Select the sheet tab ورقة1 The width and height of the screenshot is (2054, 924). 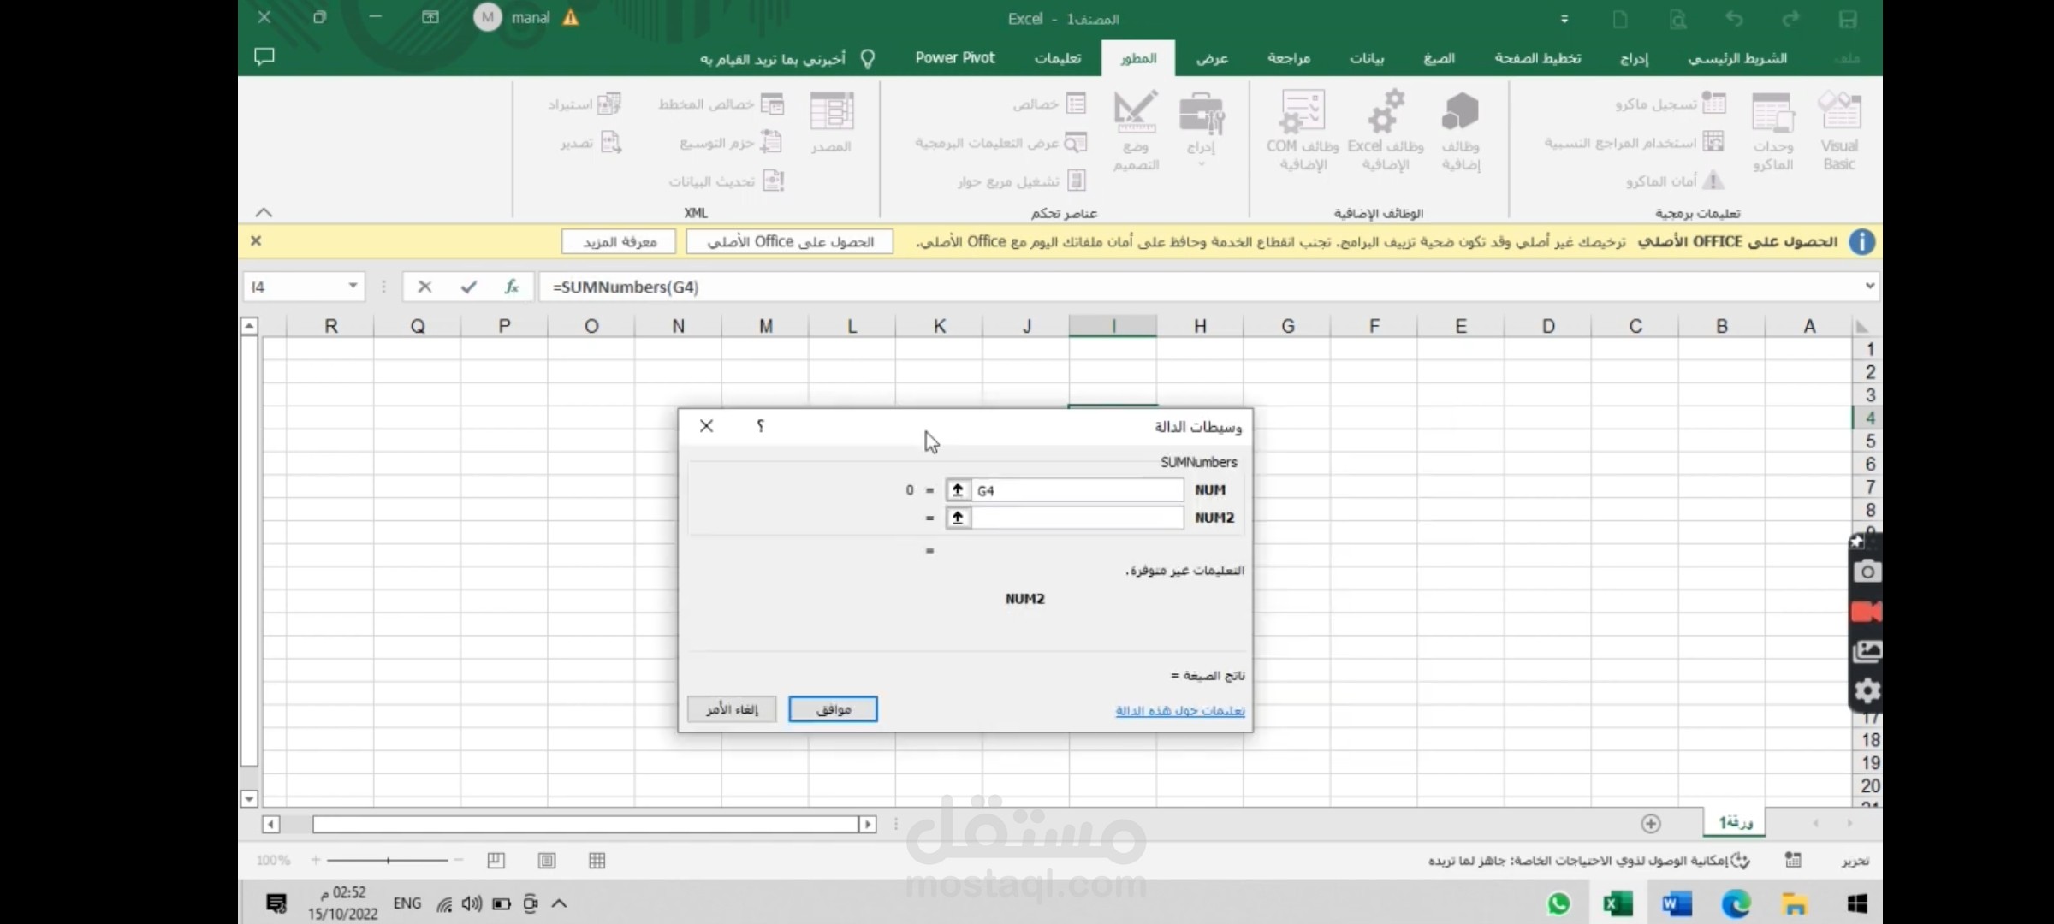[1735, 822]
